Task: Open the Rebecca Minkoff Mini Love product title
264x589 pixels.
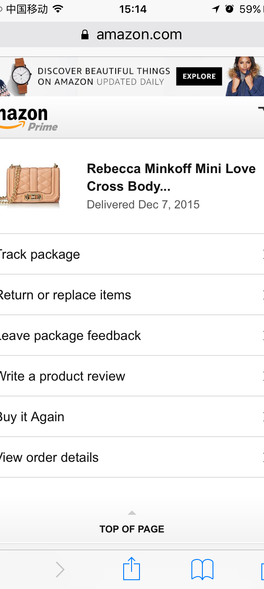Action: (171, 177)
